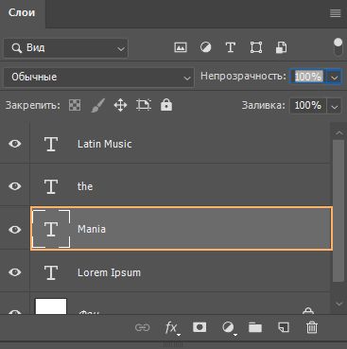347x349 pixels.
Task: Click the layers list scroll up arrow
Action: (x=338, y=132)
